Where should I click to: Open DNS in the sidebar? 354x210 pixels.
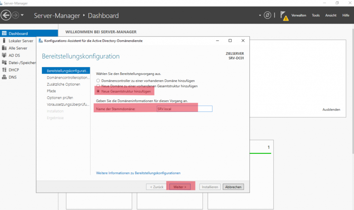[x=12, y=77]
